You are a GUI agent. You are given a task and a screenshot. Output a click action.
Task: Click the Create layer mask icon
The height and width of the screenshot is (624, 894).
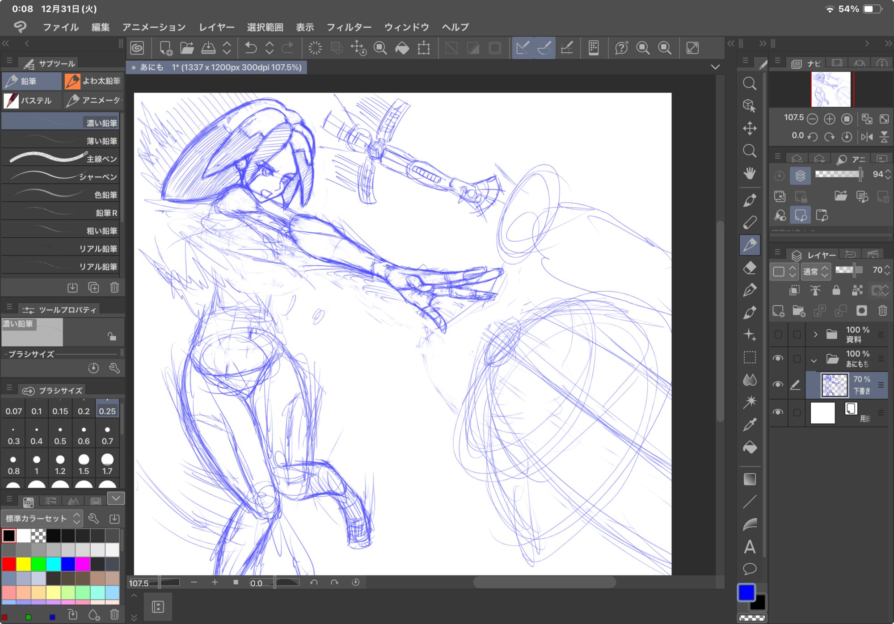(861, 311)
